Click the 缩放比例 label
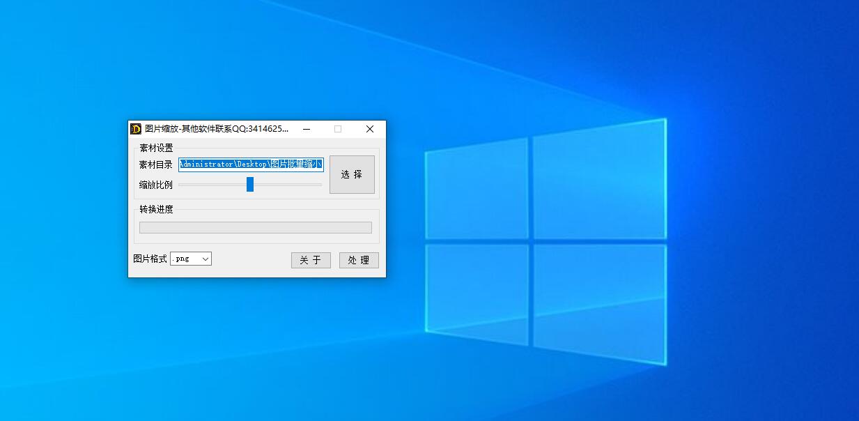Image resolution: width=859 pixels, height=421 pixels. 155,185
